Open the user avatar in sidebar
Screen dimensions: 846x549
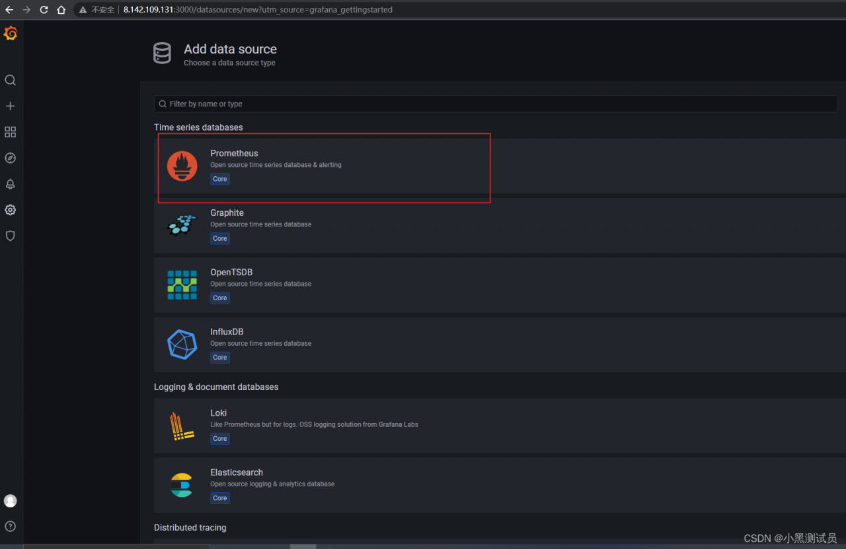coord(10,501)
